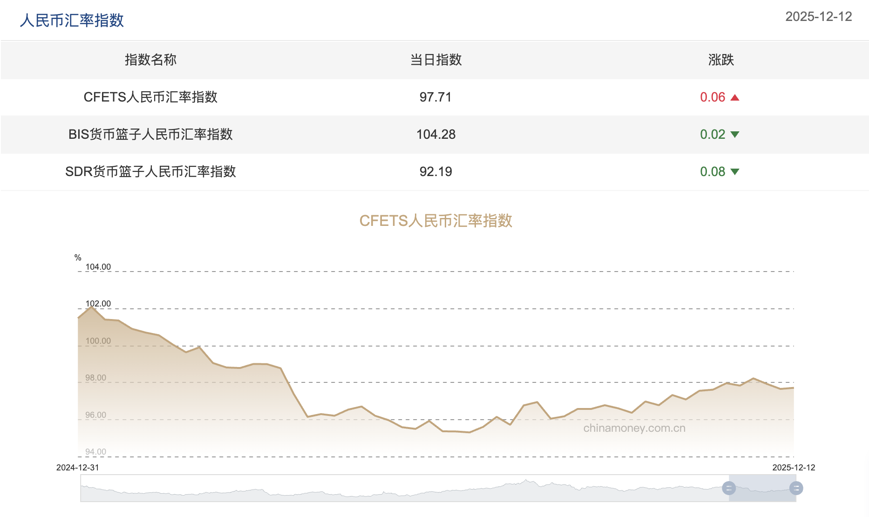Click the start date 2024-12-31 below the chart
Viewport: 869px width, 517px height.
(x=78, y=467)
